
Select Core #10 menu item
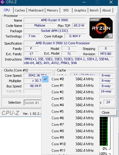pyautogui.click(x=70, y=144)
